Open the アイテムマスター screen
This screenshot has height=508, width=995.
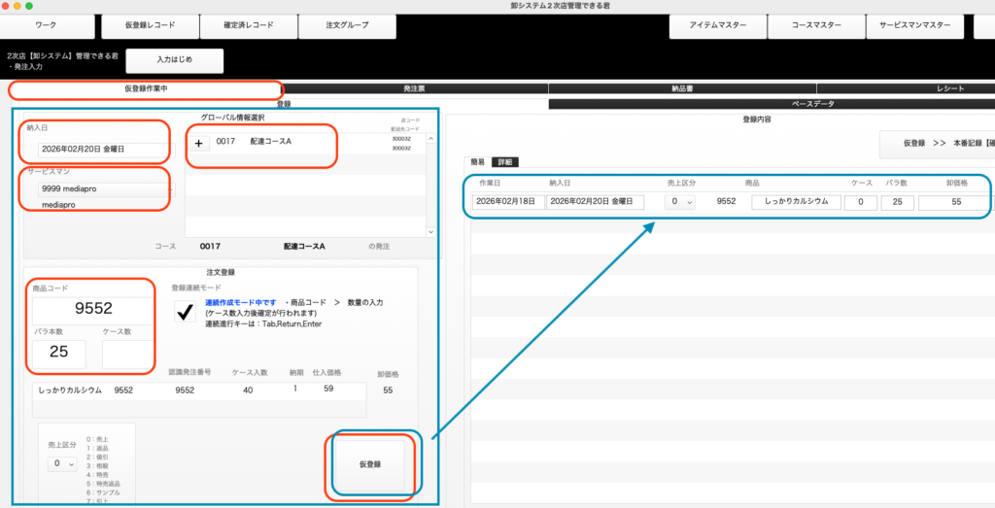click(717, 24)
